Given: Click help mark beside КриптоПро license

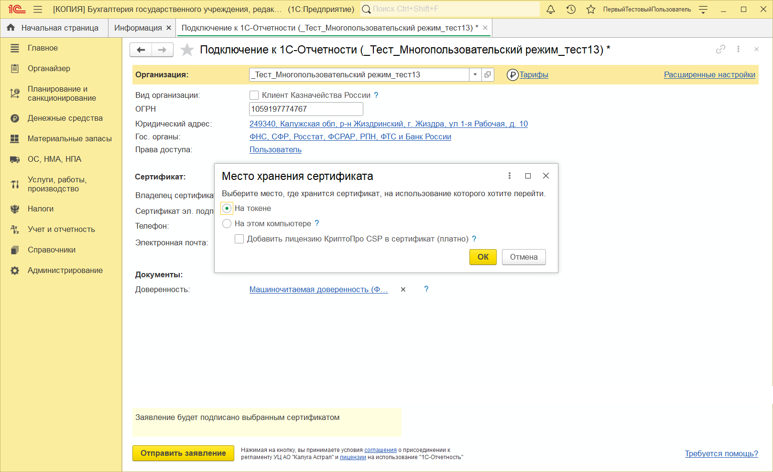Looking at the screenshot, I should (474, 239).
